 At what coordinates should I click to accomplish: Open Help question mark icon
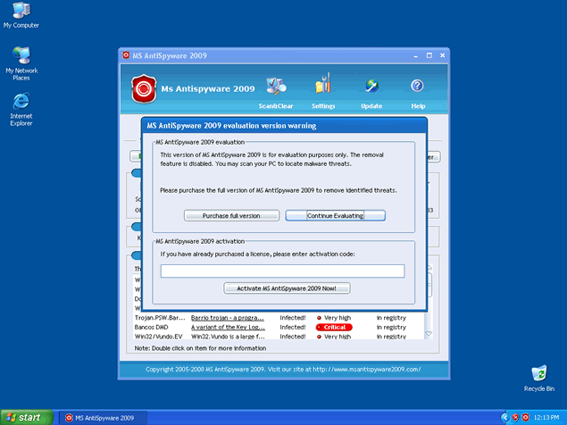coord(417,87)
